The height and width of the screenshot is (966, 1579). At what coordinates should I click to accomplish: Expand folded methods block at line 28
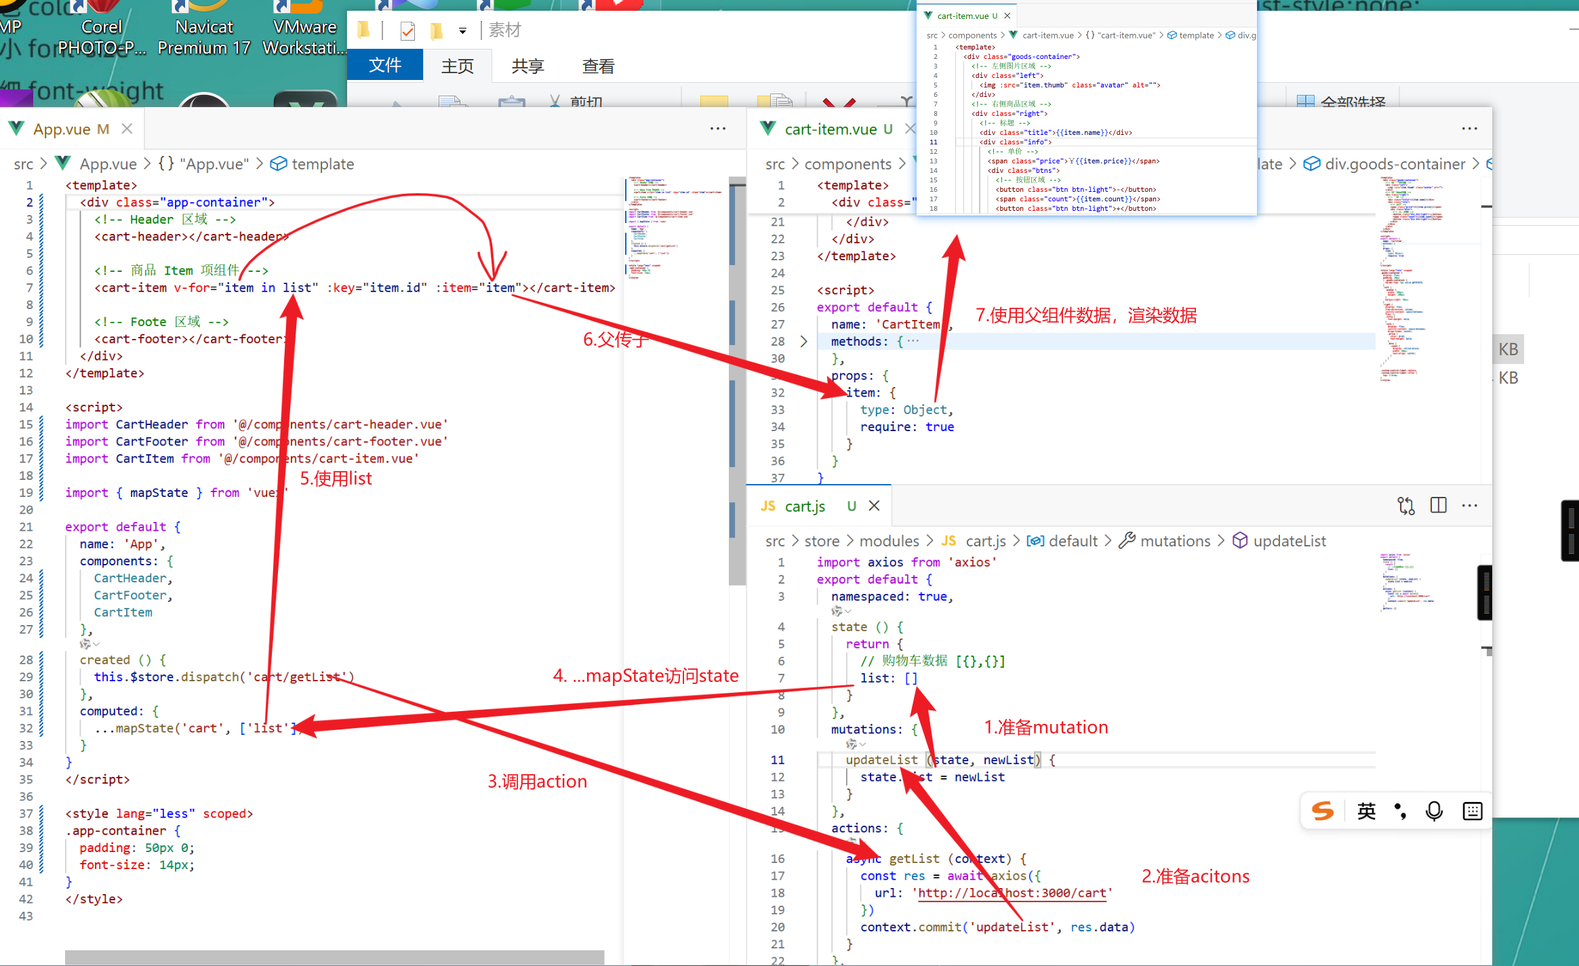click(803, 342)
